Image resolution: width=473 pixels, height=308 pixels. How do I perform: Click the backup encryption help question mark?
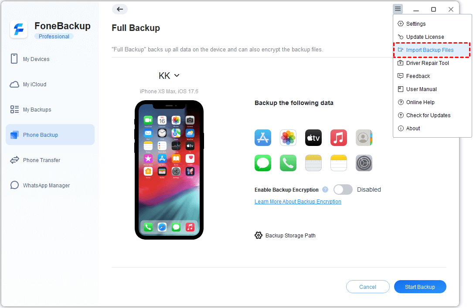325,190
